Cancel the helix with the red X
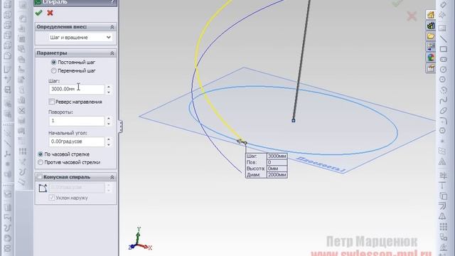The height and width of the screenshot is (256, 455). (x=50, y=13)
